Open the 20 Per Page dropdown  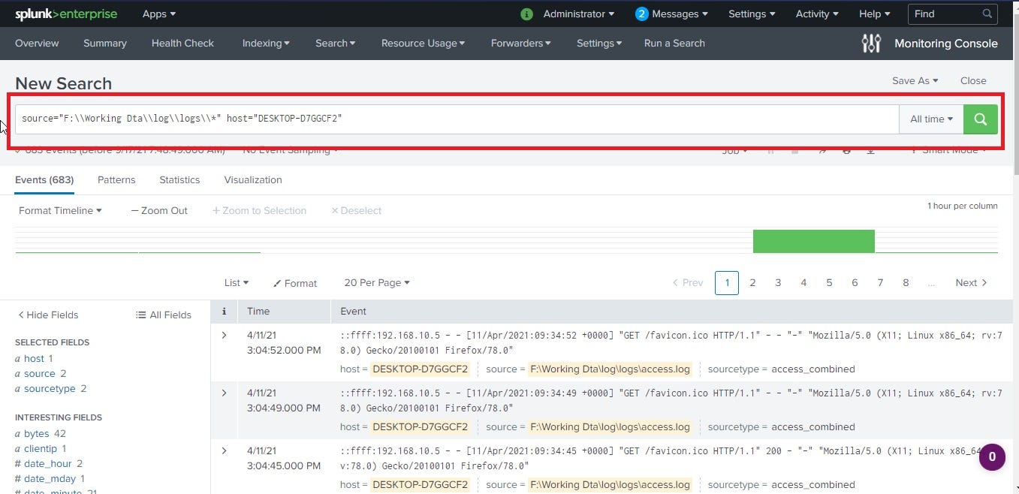click(376, 282)
